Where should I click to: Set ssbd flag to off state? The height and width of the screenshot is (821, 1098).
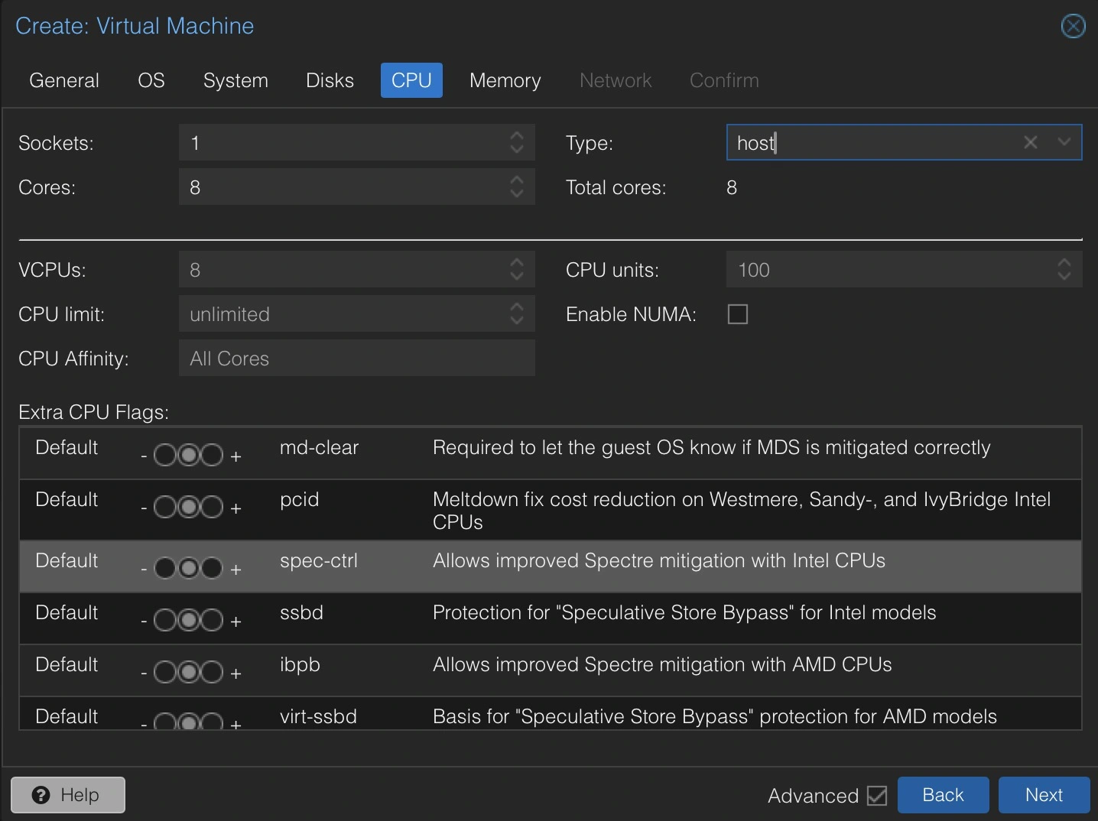[165, 620]
